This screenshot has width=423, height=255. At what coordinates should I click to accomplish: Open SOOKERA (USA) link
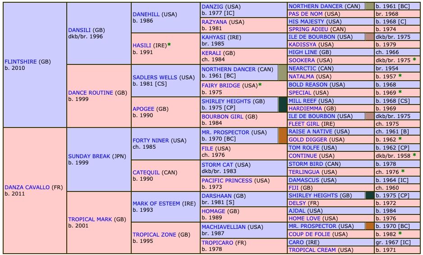click(x=303, y=60)
